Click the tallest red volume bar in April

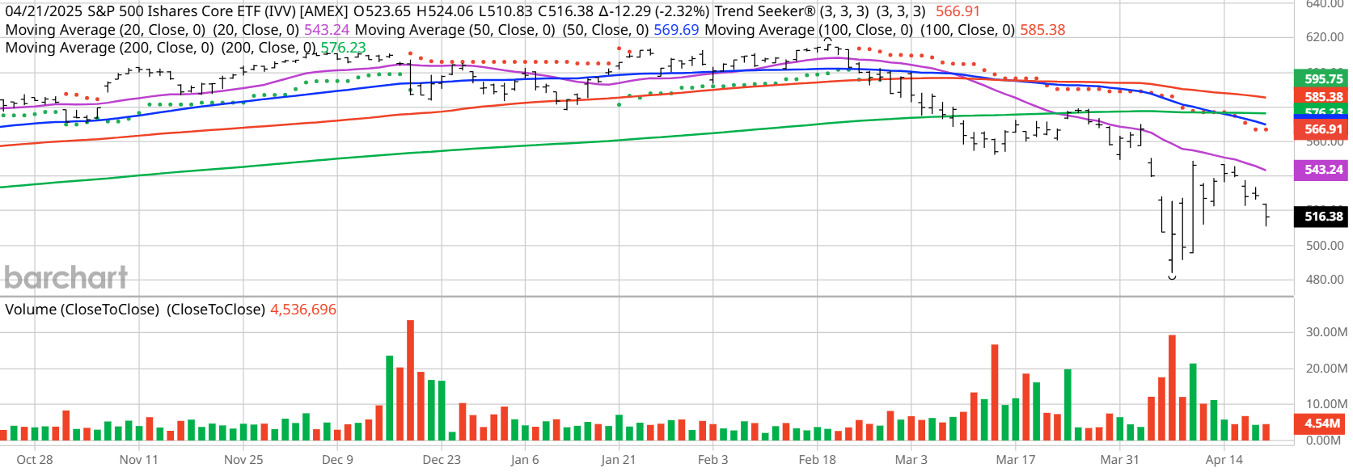click(x=1172, y=387)
